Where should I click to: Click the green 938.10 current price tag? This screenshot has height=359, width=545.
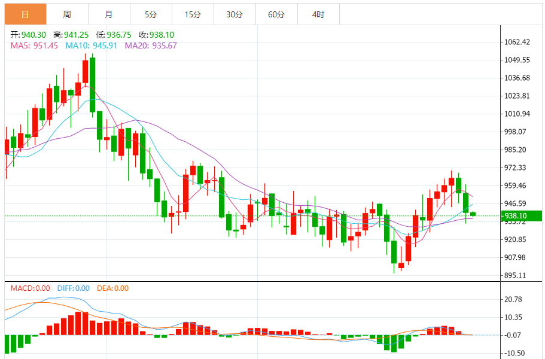pyautogui.click(x=521, y=216)
